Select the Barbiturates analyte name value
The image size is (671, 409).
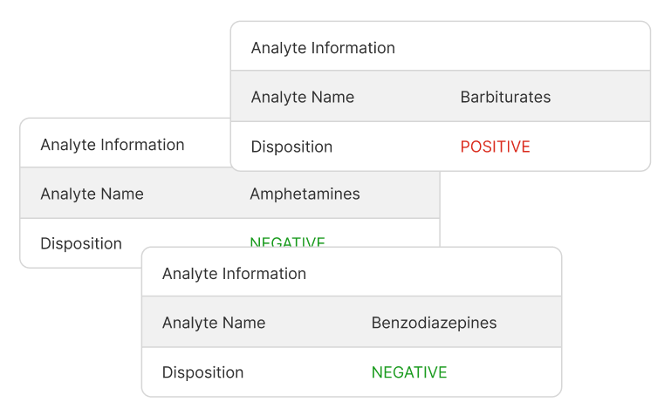(505, 97)
